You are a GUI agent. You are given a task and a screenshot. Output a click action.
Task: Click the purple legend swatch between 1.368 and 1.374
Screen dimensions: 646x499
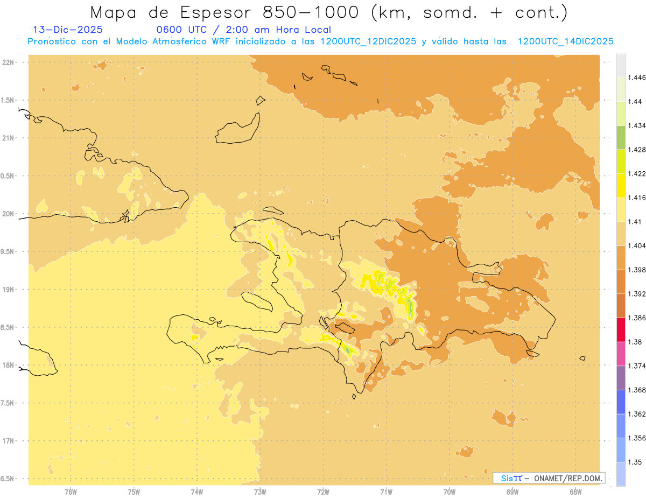(x=621, y=377)
